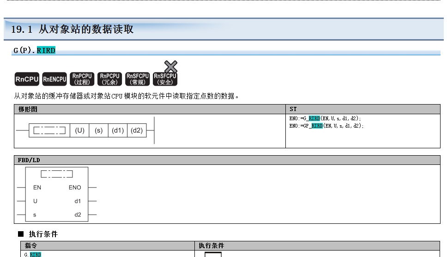Click the RnENCPU module badge
The image size is (447, 257).
[x=54, y=79]
